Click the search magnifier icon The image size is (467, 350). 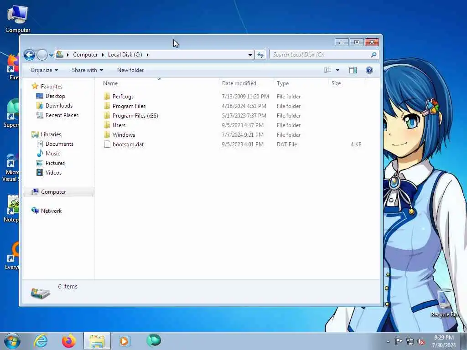tap(374, 55)
